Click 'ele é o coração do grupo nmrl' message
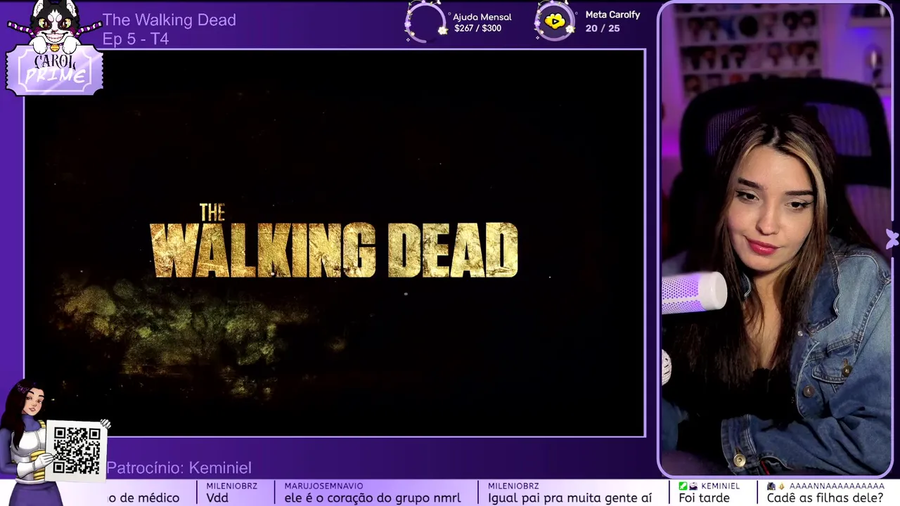The image size is (900, 506). point(371,498)
